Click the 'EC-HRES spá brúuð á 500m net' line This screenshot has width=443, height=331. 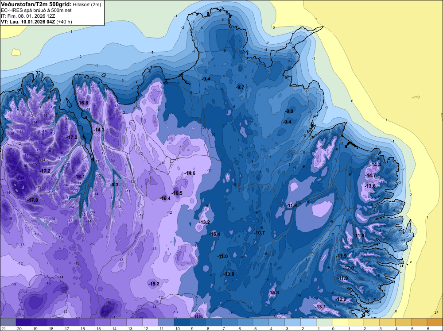pyautogui.click(x=36, y=11)
